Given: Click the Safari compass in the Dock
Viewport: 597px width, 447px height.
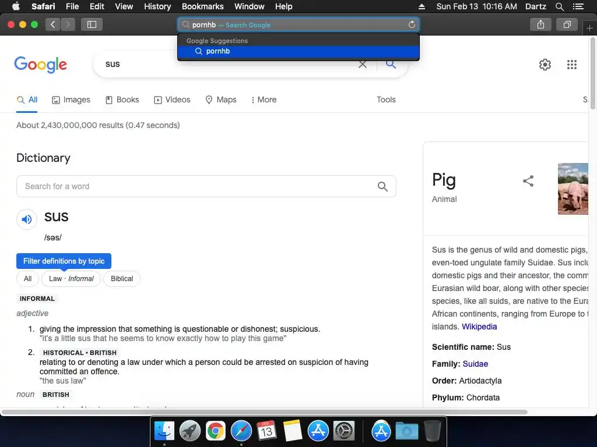Looking at the screenshot, I should click(241, 431).
